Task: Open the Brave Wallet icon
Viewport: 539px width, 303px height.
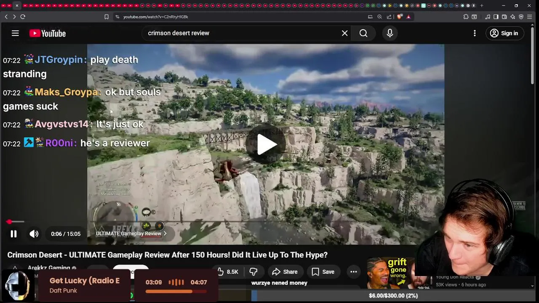Action: [x=504, y=17]
